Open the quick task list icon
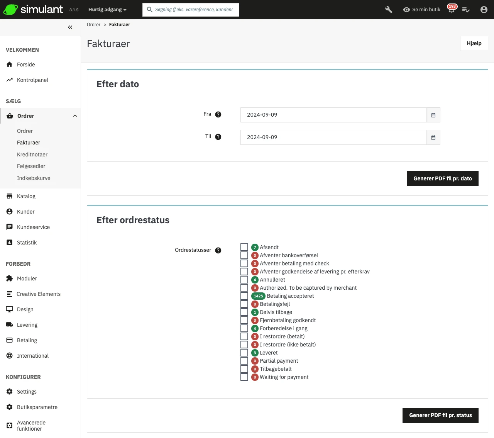Viewport: 494px width, 438px height. 466,10
